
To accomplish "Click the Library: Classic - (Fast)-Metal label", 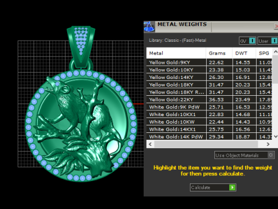I will (178, 40).
